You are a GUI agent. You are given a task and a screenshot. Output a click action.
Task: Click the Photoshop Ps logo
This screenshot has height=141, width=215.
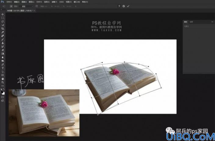pos(2,2)
